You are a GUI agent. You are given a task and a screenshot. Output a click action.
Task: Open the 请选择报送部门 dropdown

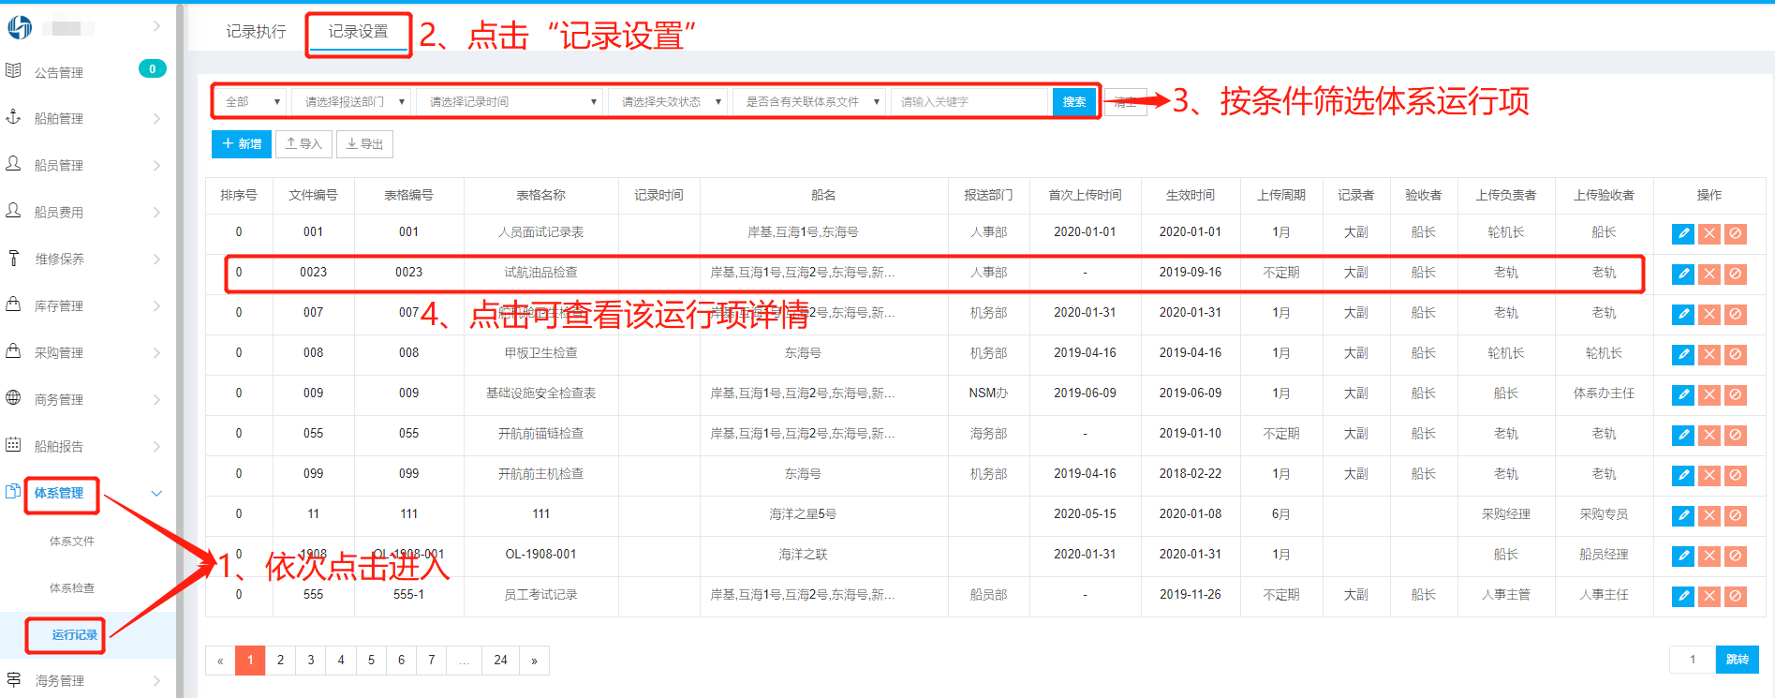coord(352,101)
